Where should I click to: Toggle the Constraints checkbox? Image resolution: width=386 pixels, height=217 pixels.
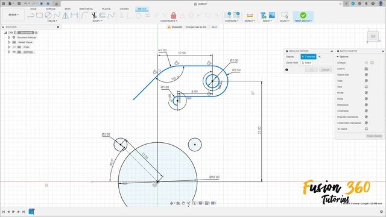[366, 111]
